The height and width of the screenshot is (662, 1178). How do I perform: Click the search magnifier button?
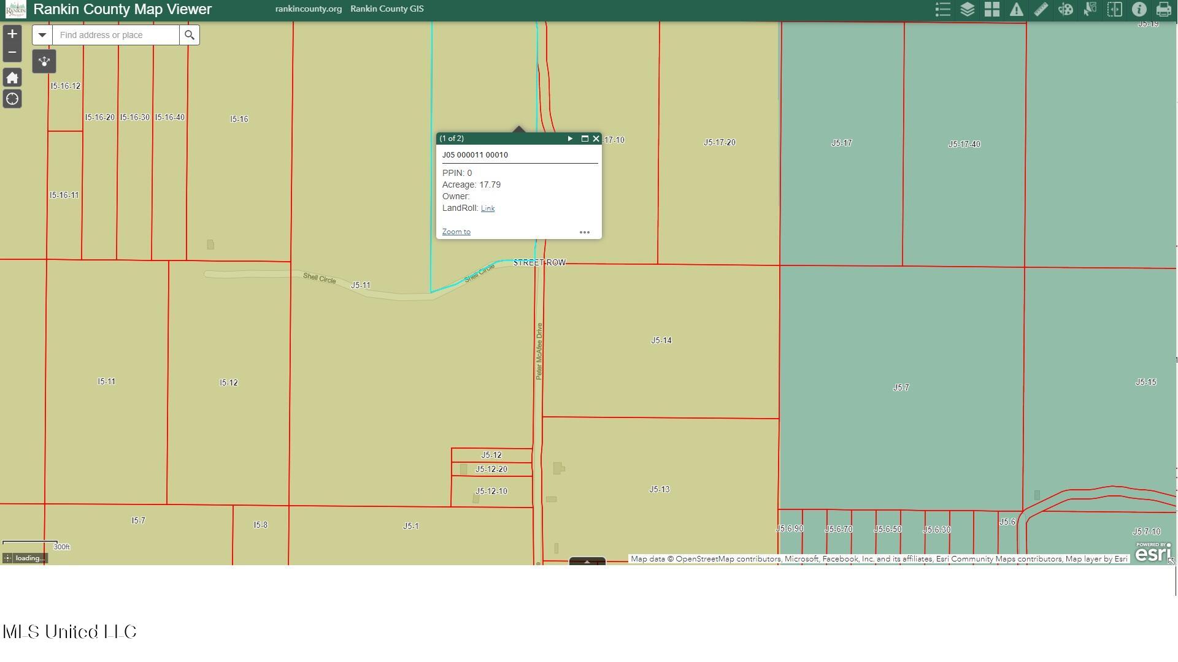click(x=190, y=35)
